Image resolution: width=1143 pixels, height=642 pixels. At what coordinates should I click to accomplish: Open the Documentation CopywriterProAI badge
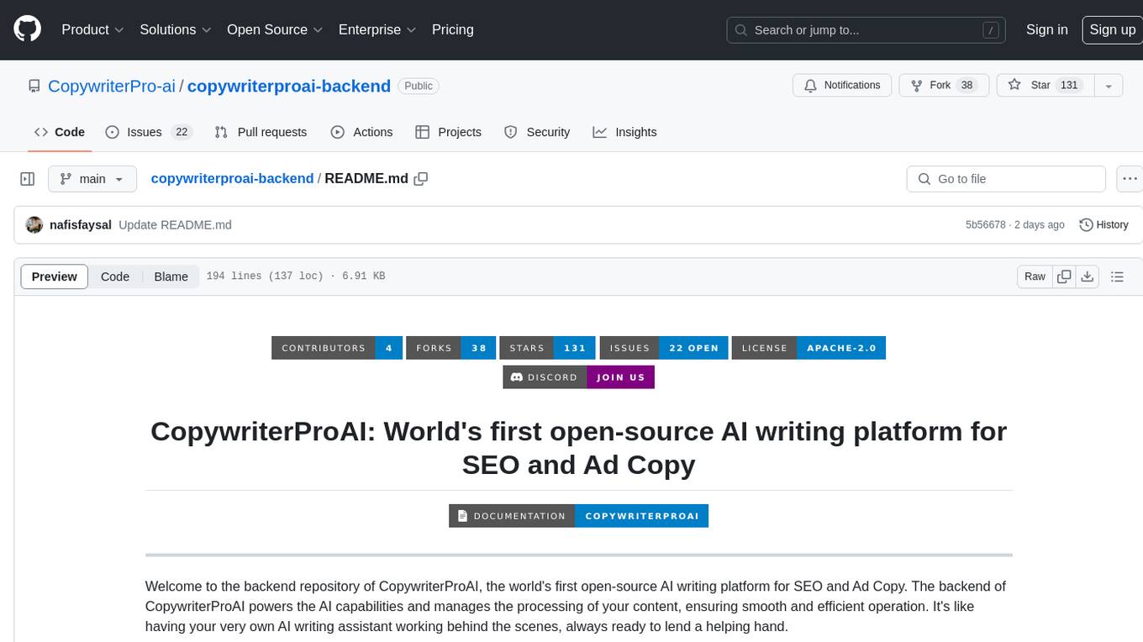[x=578, y=516]
